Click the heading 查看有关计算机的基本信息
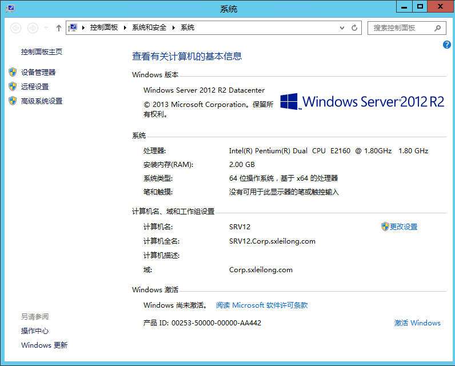Screen dimensions: 455x366 187,56
